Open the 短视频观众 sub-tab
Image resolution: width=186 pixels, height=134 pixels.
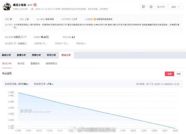(x=51, y=63)
